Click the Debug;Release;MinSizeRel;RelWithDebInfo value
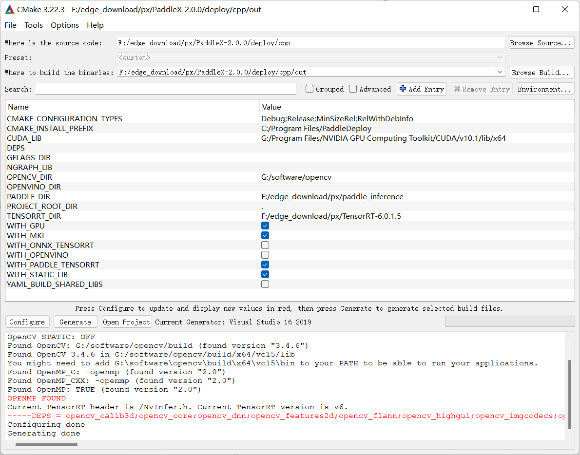The image size is (580, 455). (337, 119)
